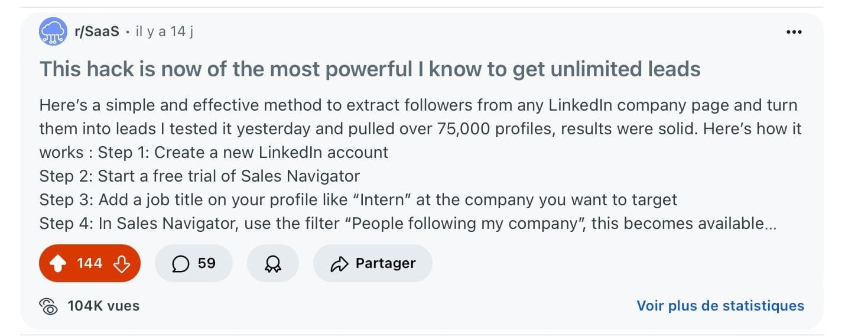The height and width of the screenshot is (336, 845).
Task: Click the "104K vues" view count
Action: pyautogui.click(x=103, y=306)
